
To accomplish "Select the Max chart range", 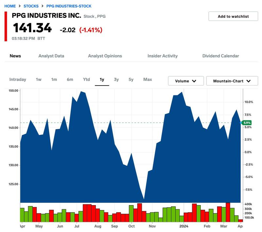I will pos(148,79).
